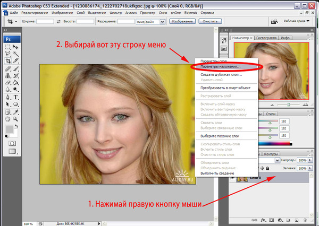Select the Polygonal Lasso tool

tap(8, 54)
